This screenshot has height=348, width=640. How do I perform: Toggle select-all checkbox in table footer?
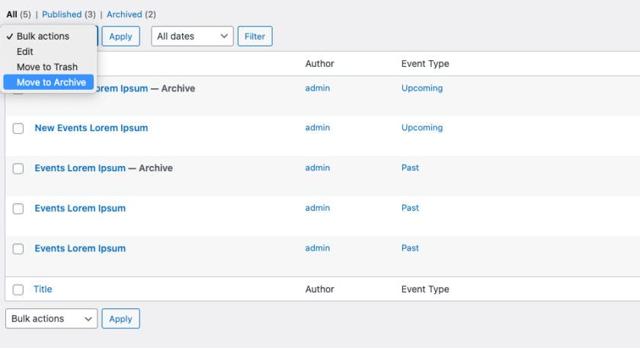click(18, 289)
